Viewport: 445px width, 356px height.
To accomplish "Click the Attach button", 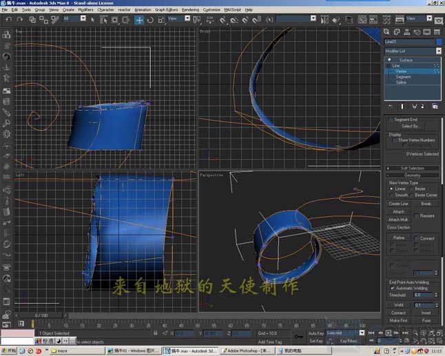I will tap(398, 211).
